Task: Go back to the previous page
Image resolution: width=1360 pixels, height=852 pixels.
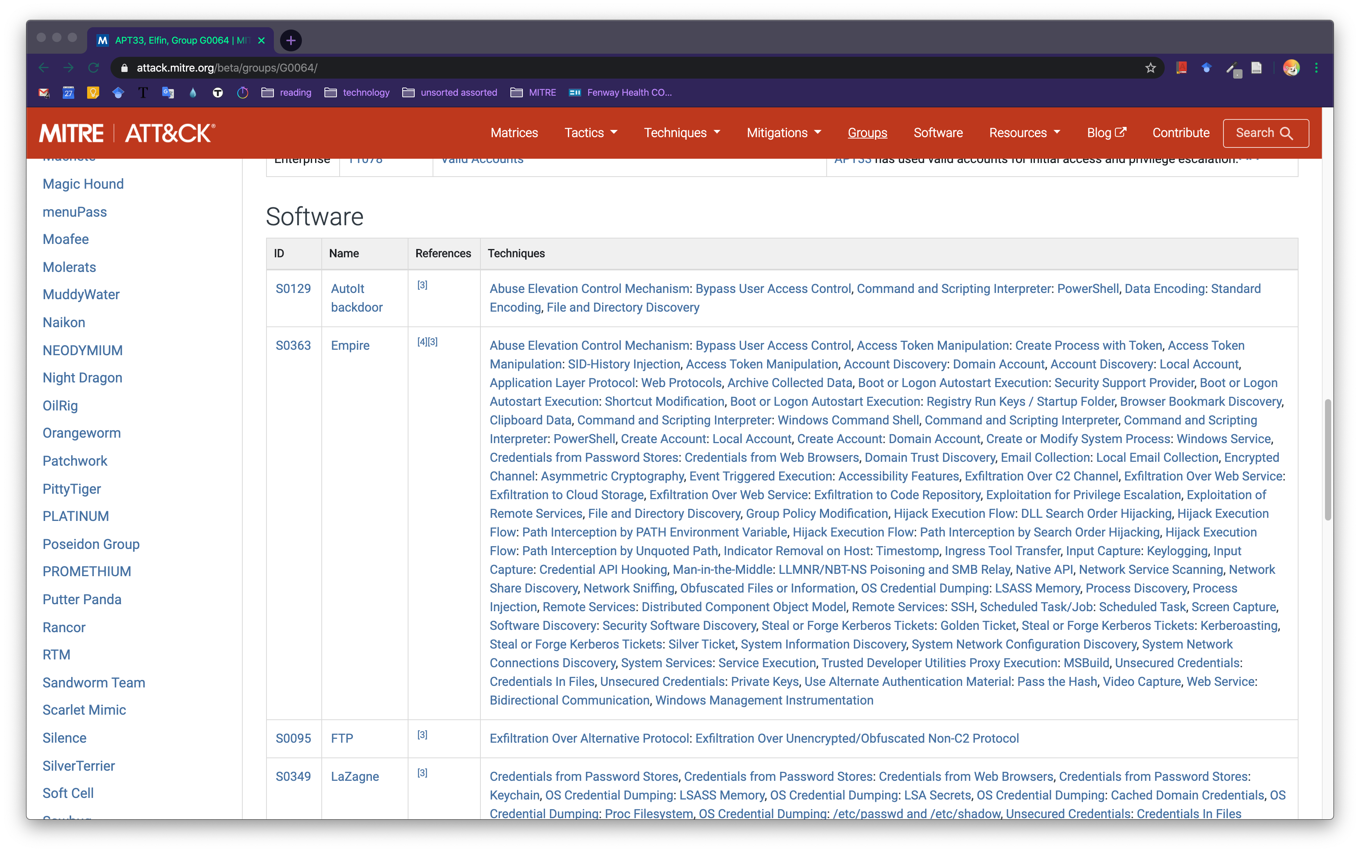Action: 44,68
